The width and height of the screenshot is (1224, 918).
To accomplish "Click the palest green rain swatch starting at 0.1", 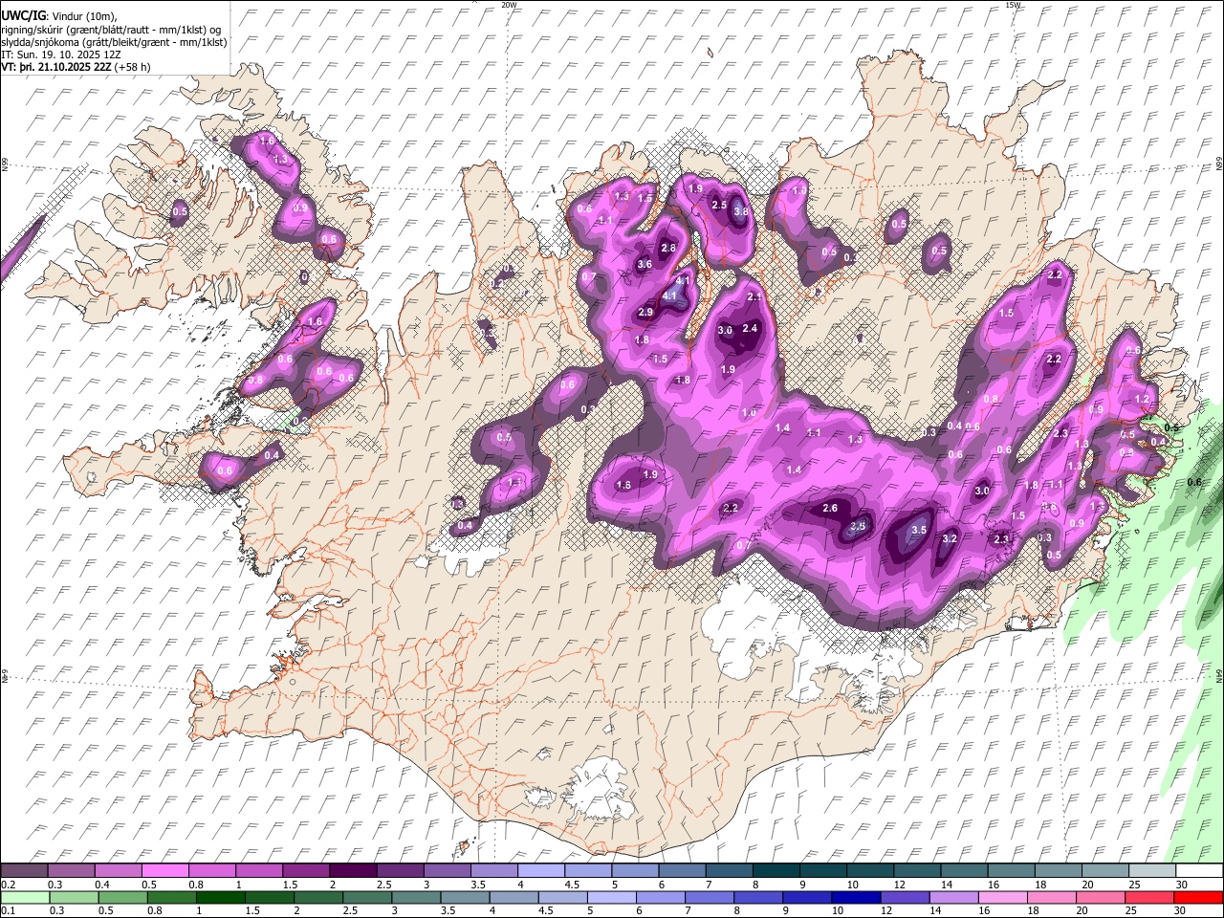I will [x=25, y=898].
